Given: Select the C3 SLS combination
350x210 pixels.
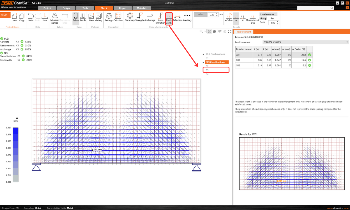Looking at the screenshot, I should pos(207,70).
